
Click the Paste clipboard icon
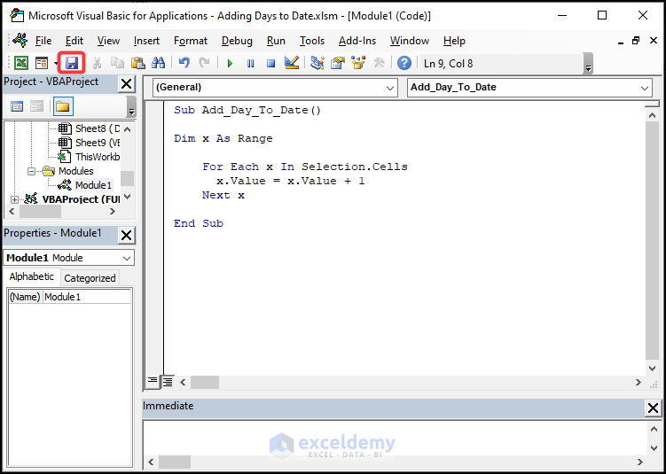pyautogui.click(x=138, y=64)
